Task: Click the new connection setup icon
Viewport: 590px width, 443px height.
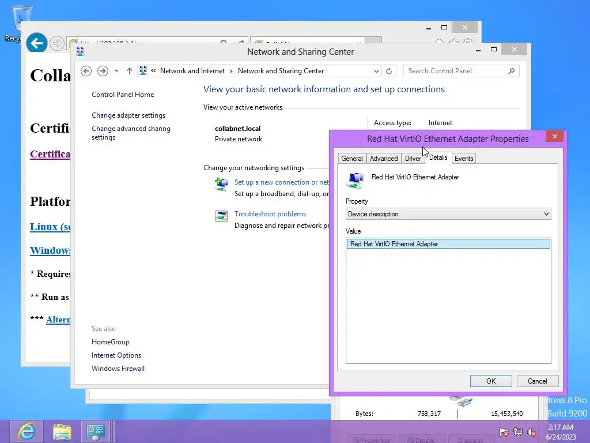Action: point(221,185)
